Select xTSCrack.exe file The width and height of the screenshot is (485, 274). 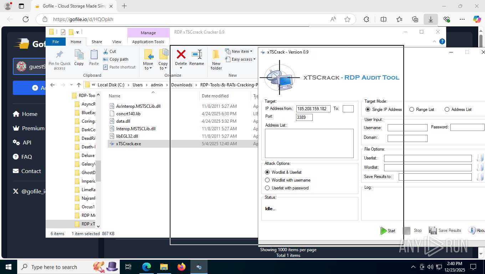tap(128, 144)
